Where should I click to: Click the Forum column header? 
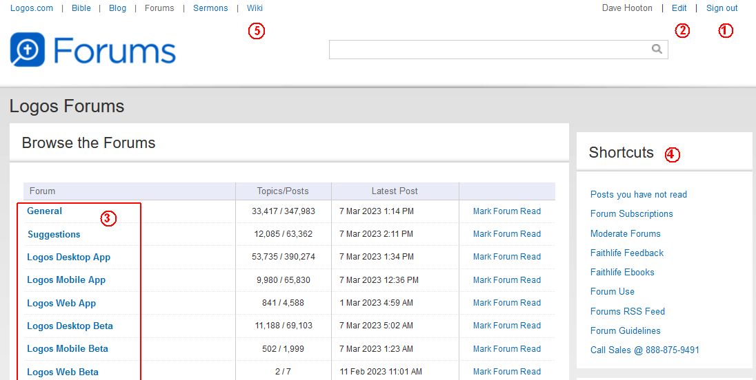click(43, 191)
